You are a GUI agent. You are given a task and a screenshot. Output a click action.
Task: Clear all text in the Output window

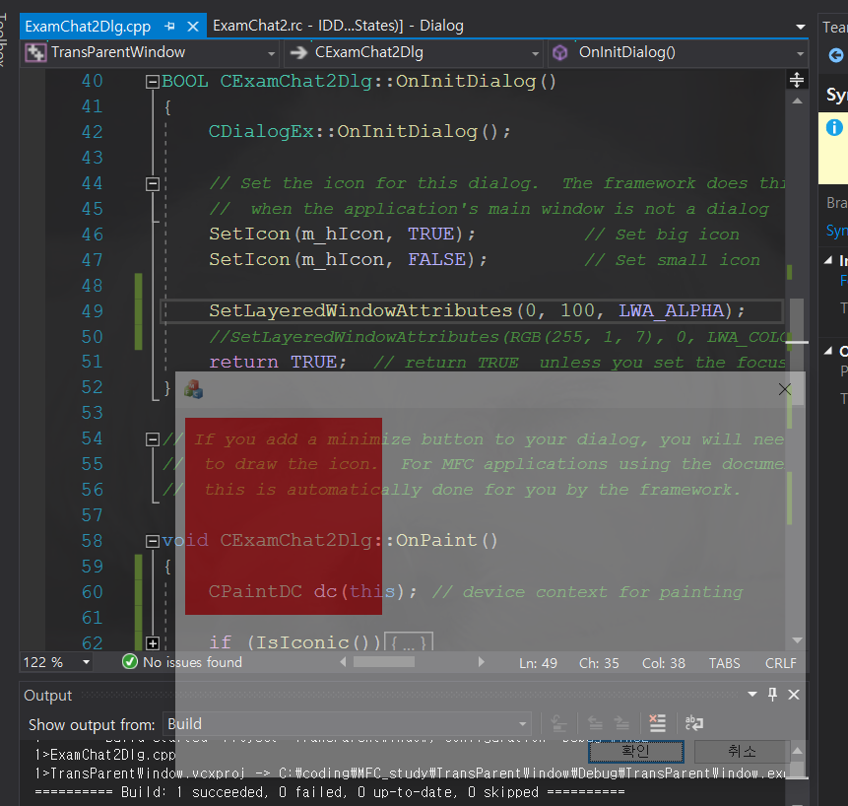[x=657, y=723]
